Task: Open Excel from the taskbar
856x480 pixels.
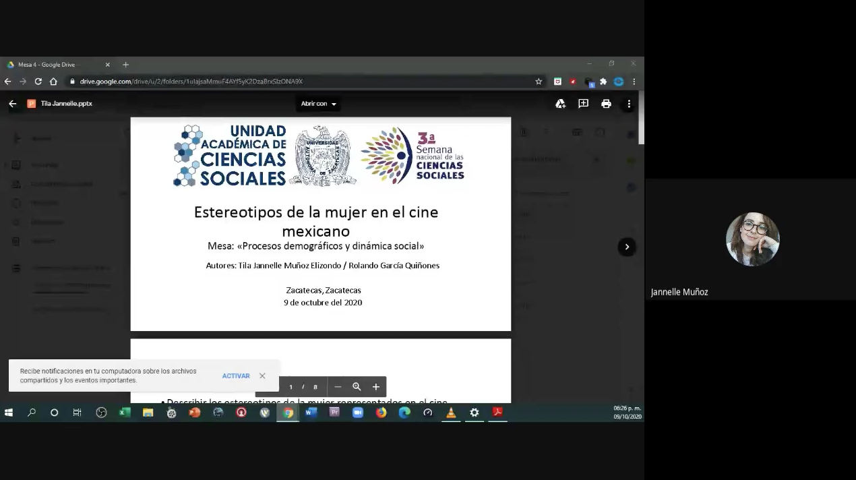Action: coord(125,413)
